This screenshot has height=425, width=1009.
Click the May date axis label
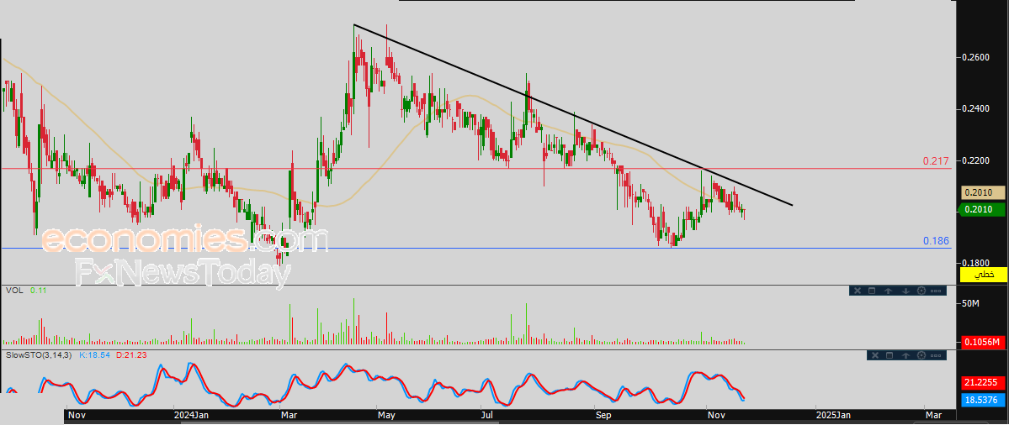click(x=386, y=416)
